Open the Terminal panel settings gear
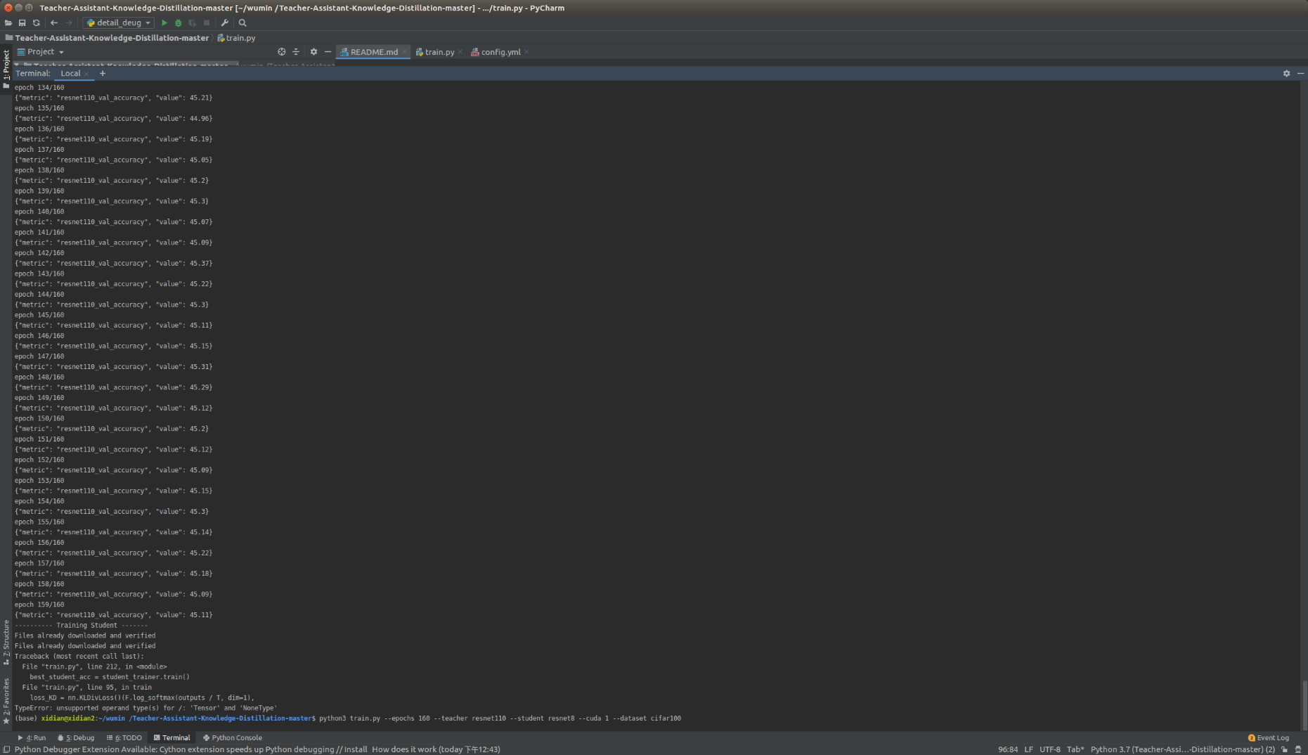1308x755 pixels. click(1286, 73)
